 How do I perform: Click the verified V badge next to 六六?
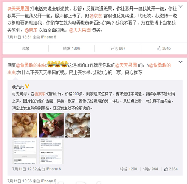(x=27, y=86)
